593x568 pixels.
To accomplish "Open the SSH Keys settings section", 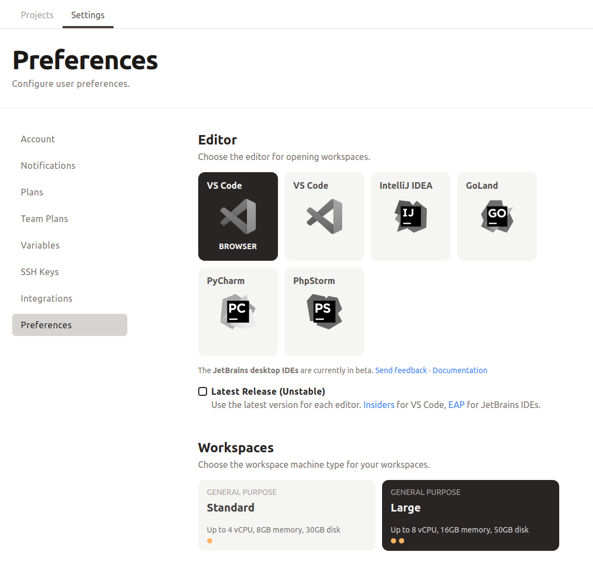I will click(x=40, y=272).
